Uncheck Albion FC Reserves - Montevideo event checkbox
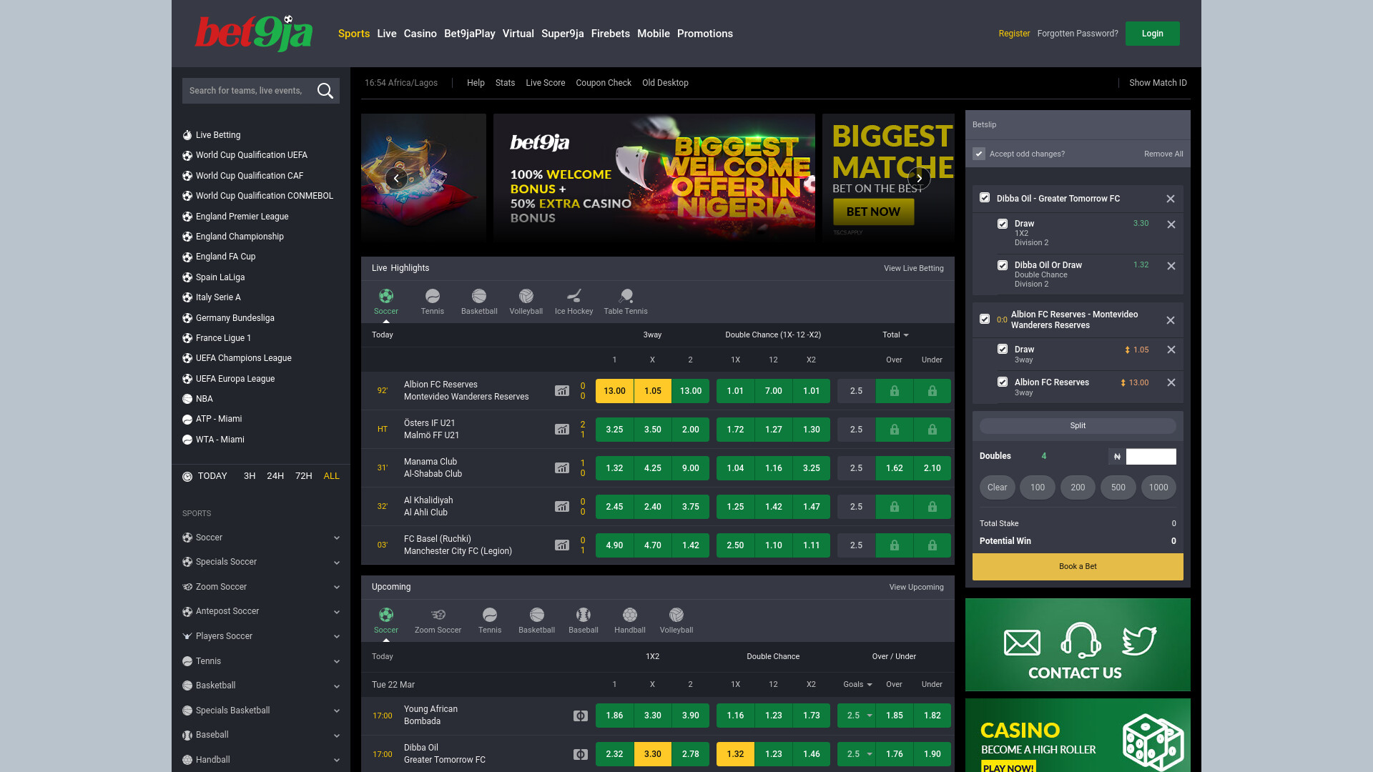This screenshot has height=772, width=1373. [985, 319]
